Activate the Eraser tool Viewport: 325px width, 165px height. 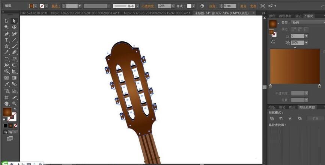tap(14, 53)
